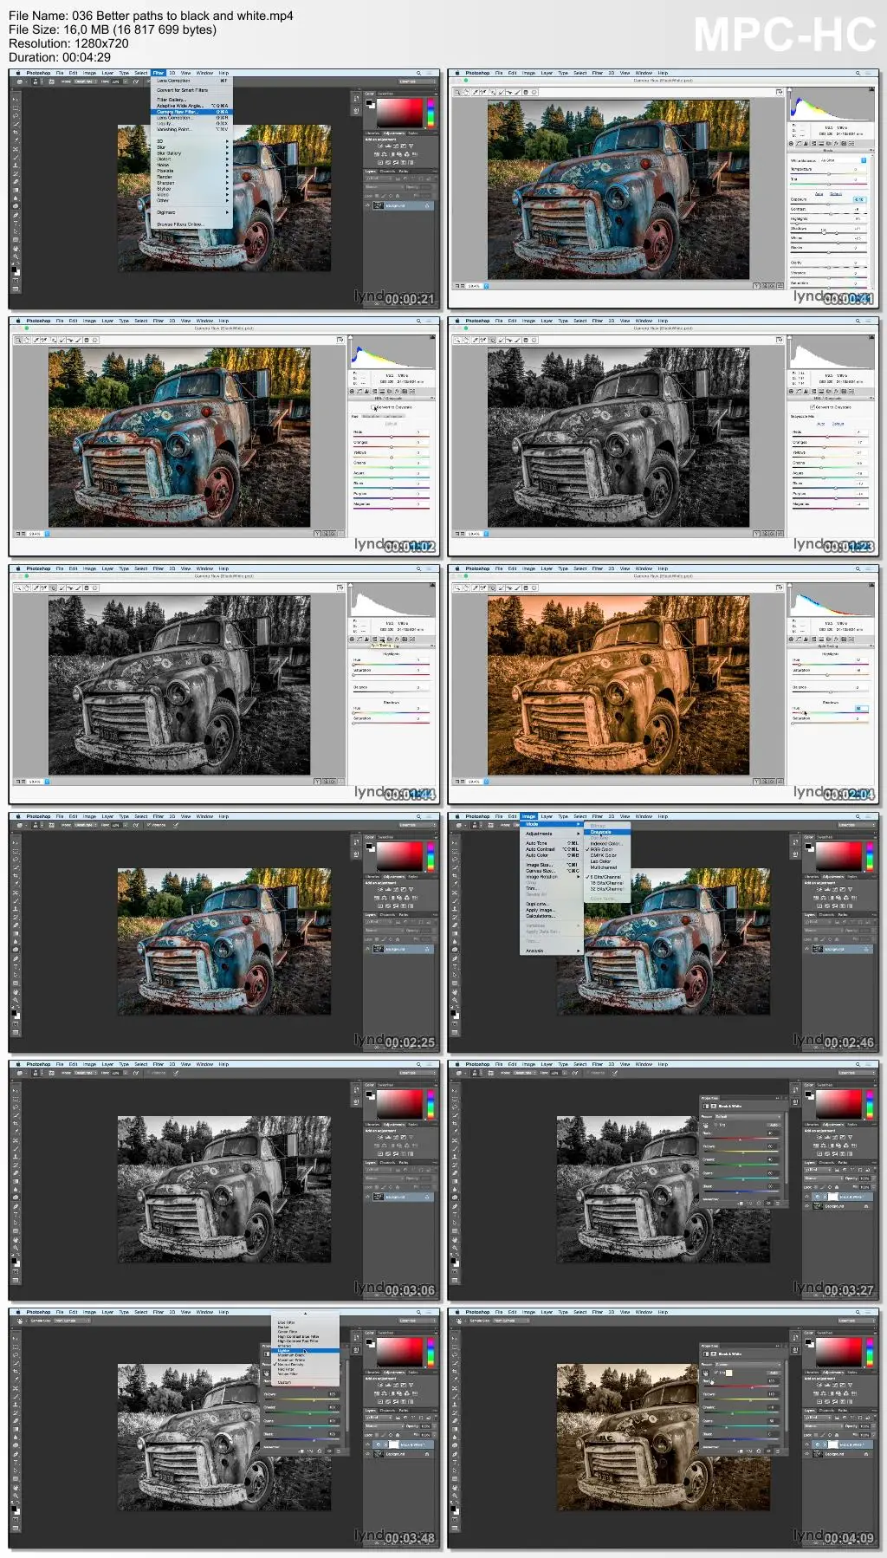Select the Move tool in the 00:02:46 frame

[x=454, y=841]
